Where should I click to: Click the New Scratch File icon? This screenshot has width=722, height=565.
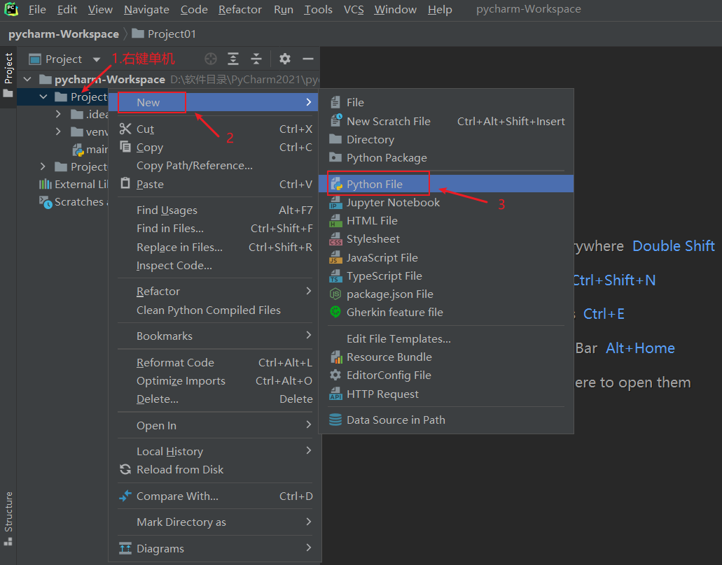tap(336, 120)
